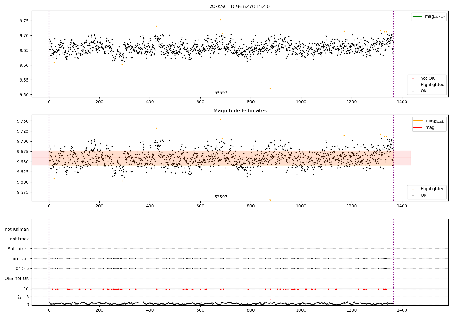
Task: Click the orange mag OBSID legend line
Action: pos(418,121)
